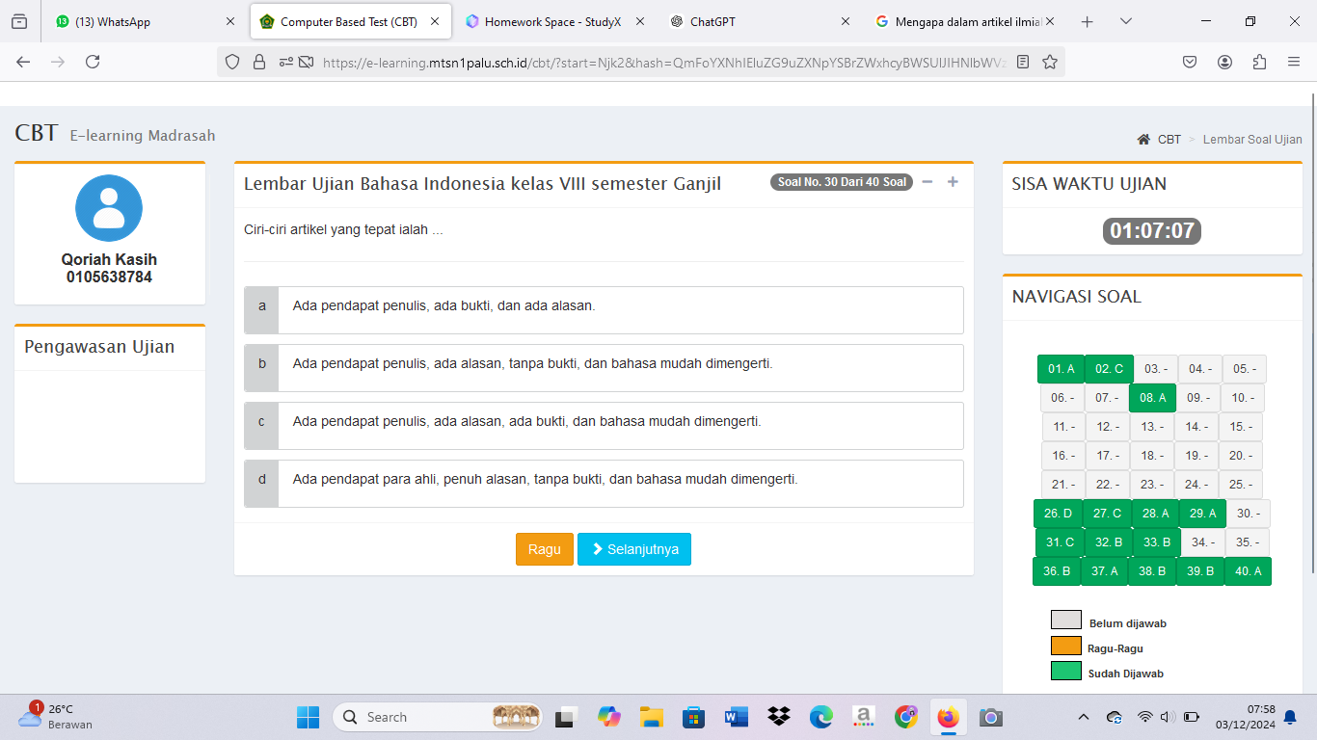Image resolution: width=1317 pixels, height=740 pixels.
Task: Switch to Mengapa dalam artikel ilmiah tab
Action: (x=967, y=21)
